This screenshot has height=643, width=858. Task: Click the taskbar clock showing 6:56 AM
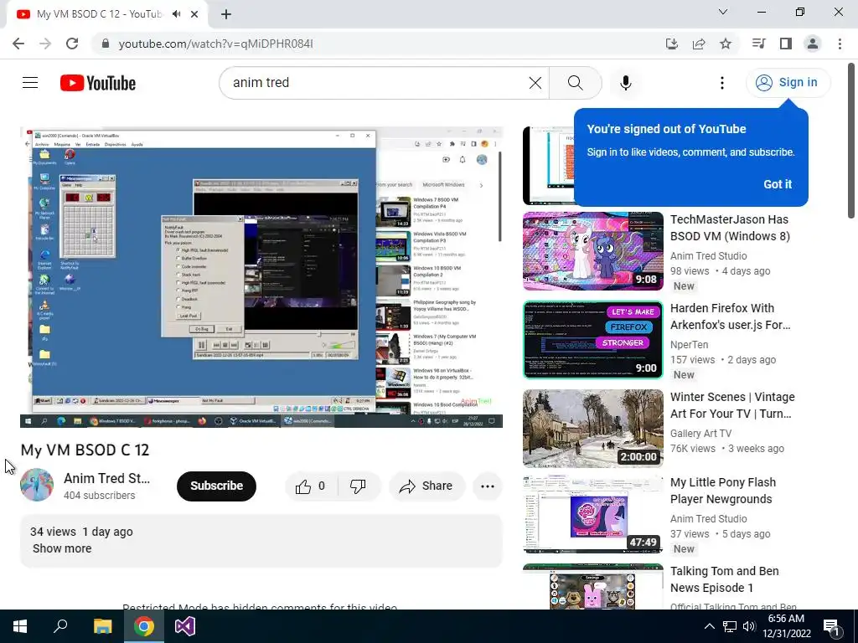coord(786,626)
